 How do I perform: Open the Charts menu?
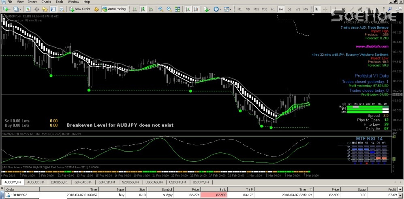(46, 2)
